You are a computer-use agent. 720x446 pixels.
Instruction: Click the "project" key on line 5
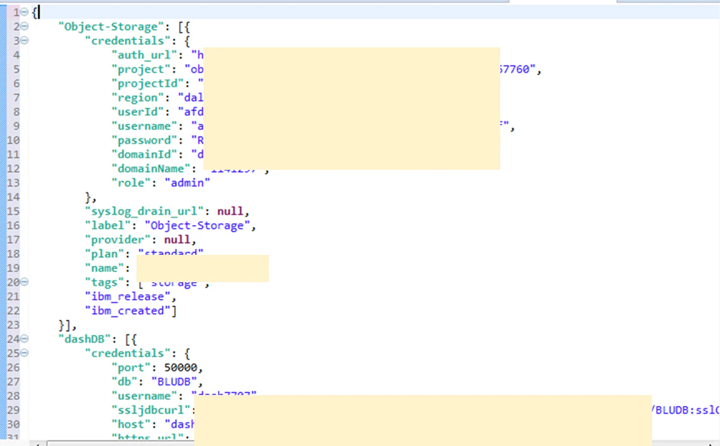141,69
